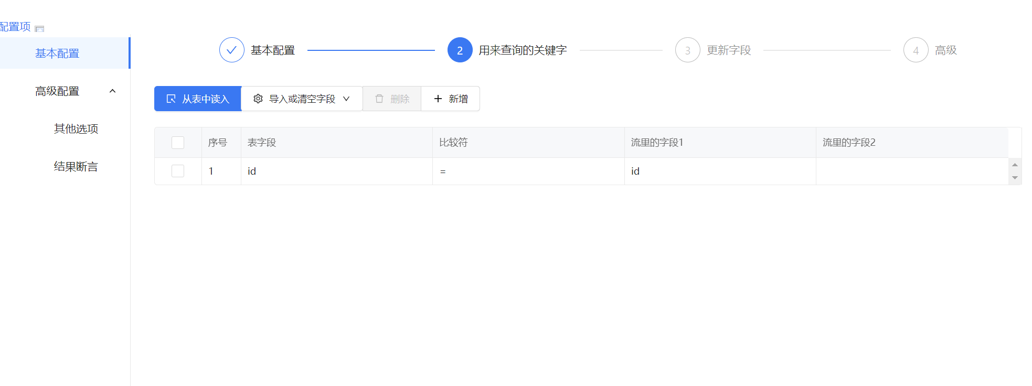Click the gear icon on 导入或清空字段
Image resolution: width=1032 pixels, height=386 pixels.
tap(258, 99)
